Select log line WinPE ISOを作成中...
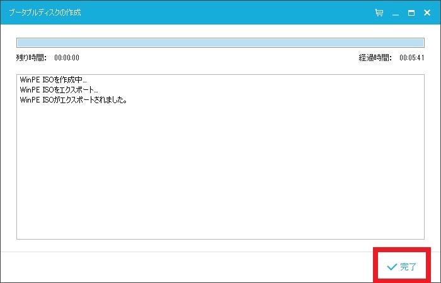This screenshot has height=283, width=441. pyautogui.click(x=53, y=80)
